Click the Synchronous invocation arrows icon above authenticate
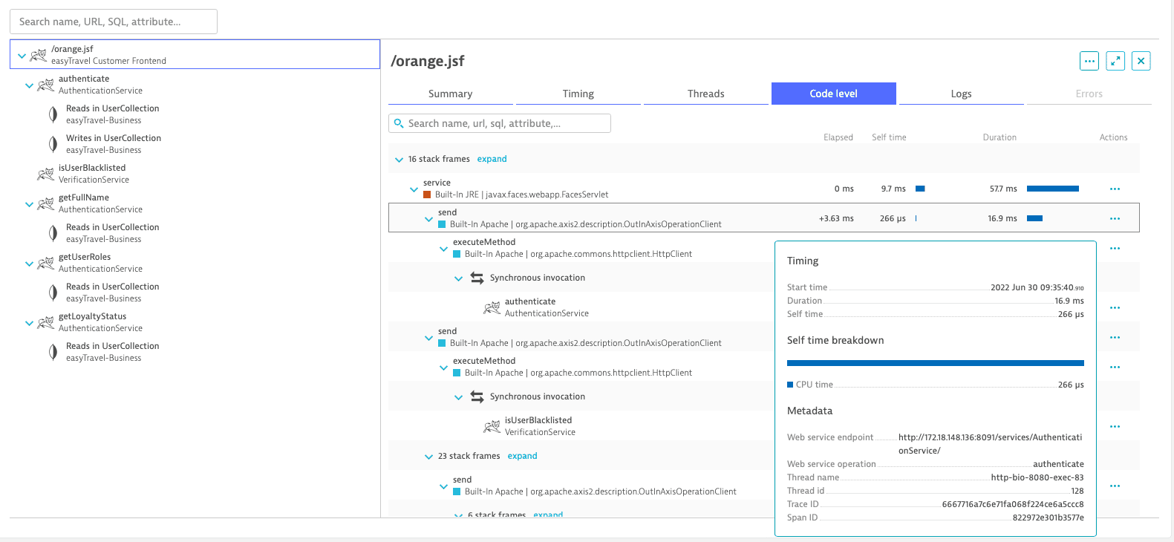This screenshot has width=1174, height=542. 477,278
